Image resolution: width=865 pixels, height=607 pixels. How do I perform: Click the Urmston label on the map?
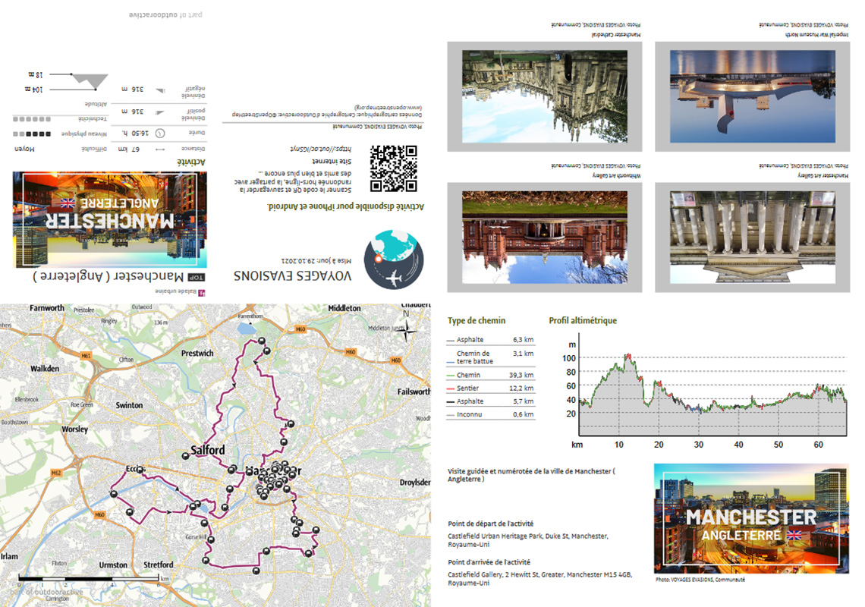(x=113, y=565)
